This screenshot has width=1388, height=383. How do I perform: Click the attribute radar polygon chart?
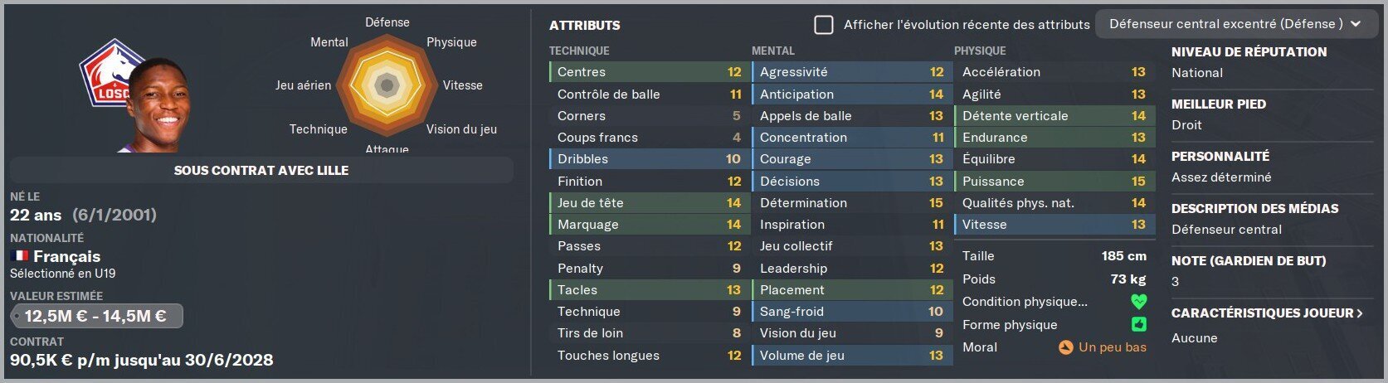[386, 85]
